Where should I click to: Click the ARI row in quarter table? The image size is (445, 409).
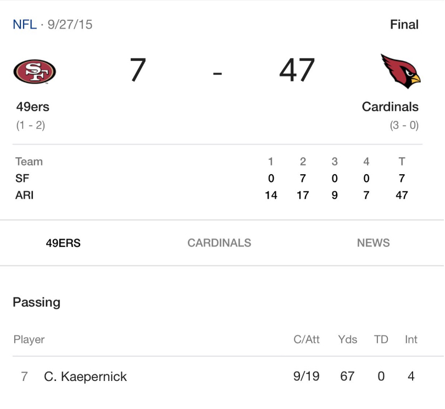[x=212, y=195]
